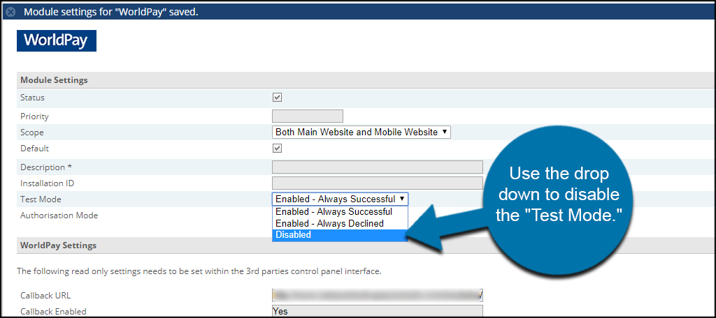Click the Callback Enabled "Yes" field

point(377,312)
